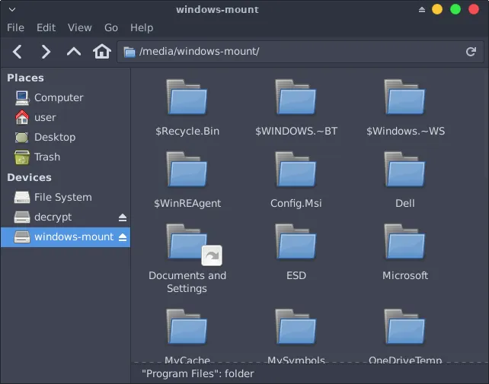This screenshot has width=489, height=384.
Task: Open the Help menu
Action: 142,27
